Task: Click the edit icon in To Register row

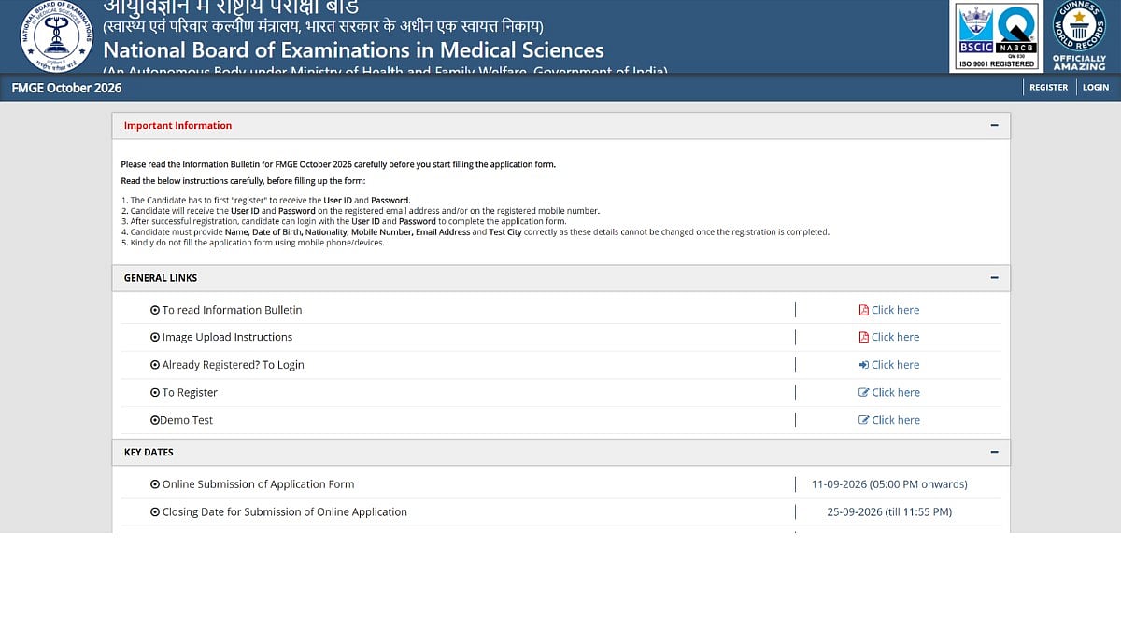Action: click(863, 393)
